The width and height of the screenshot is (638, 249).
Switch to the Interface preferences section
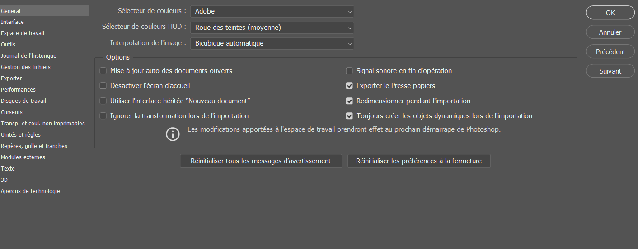pyautogui.click(x=13, y=22)
